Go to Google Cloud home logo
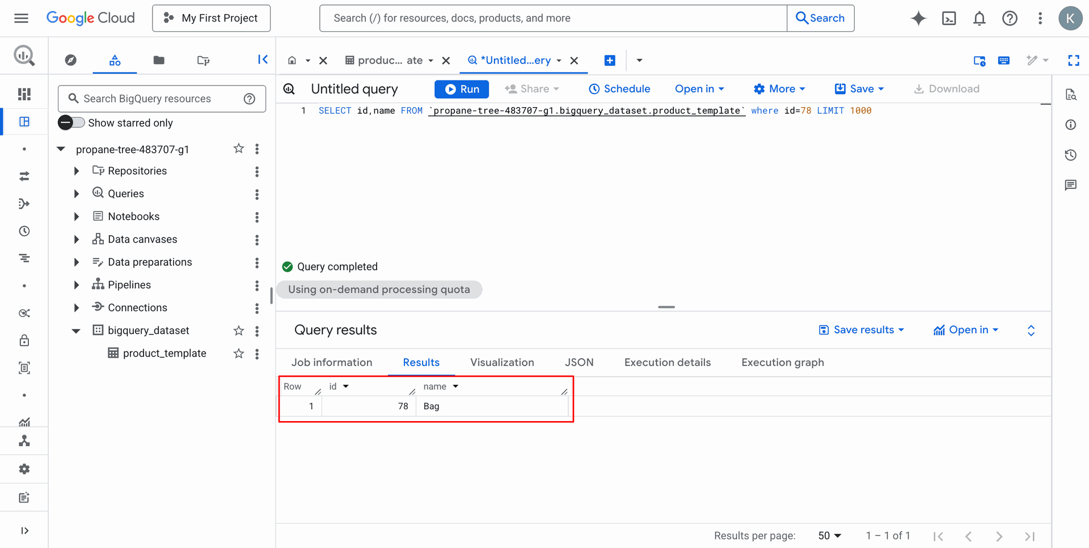This screenshot has height=548, width=1089. (91, 18)
